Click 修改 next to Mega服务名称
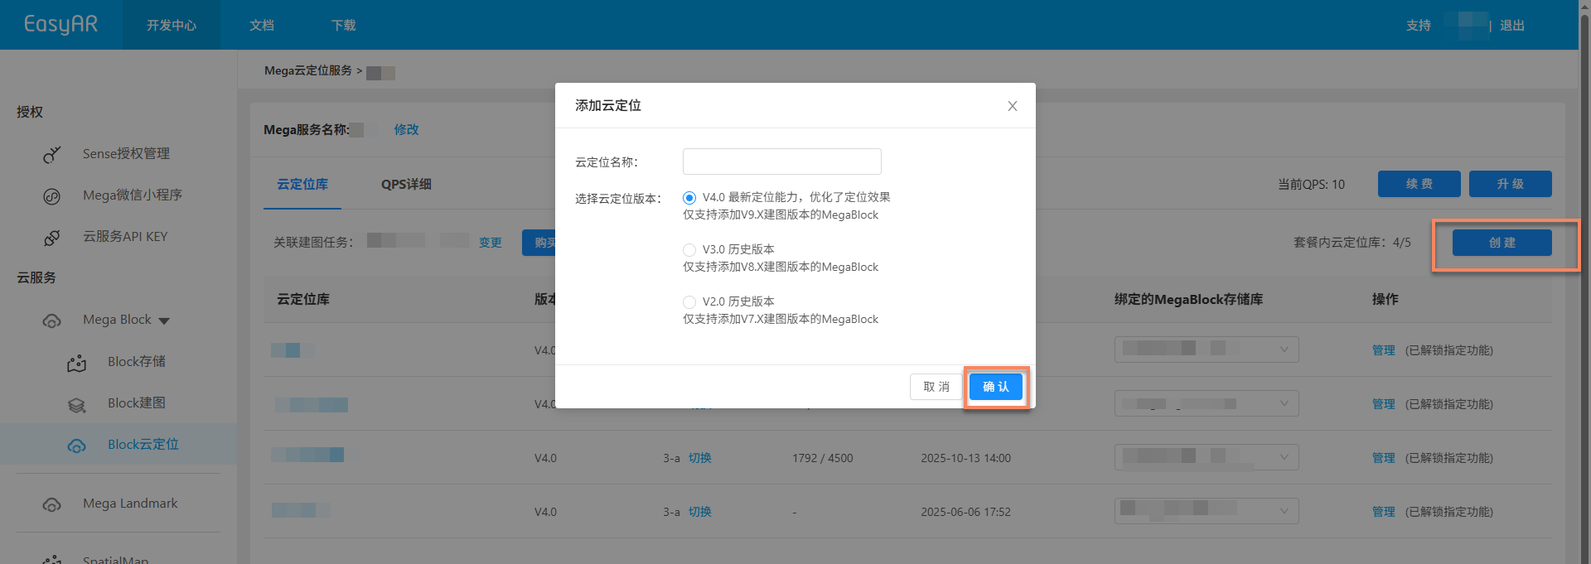This screenshot has height=564, width=1591. click(x=406, y=129)
